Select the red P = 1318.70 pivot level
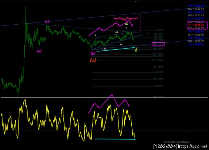The image size is (209, 150). tap(196, 25)
